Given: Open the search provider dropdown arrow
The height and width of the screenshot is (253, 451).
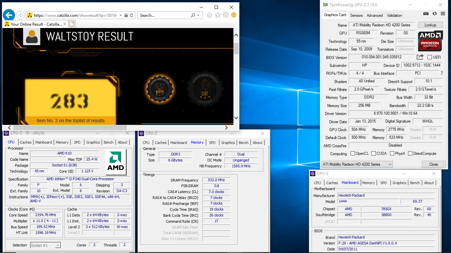Looking at the screenshot, I should pyautogui.click(x=198, y=15).
